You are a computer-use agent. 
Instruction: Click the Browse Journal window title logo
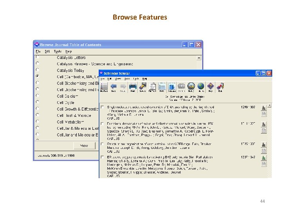click(37, 44)
